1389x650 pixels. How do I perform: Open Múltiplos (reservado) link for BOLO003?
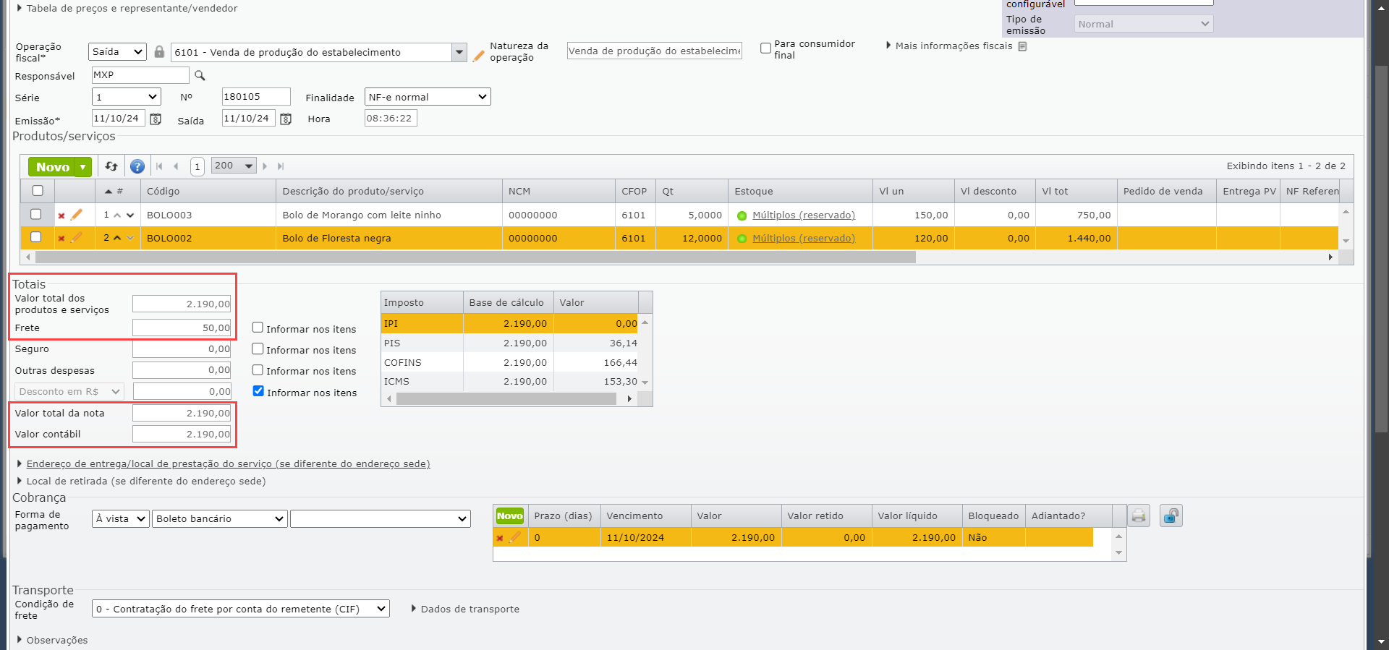(803, 215)
